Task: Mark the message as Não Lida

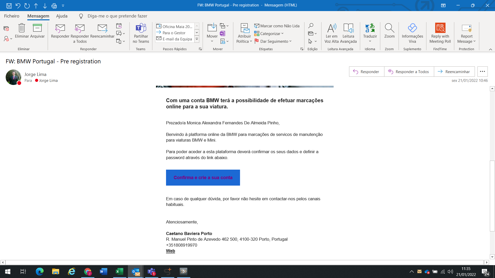Action: (x=277, y=26)
